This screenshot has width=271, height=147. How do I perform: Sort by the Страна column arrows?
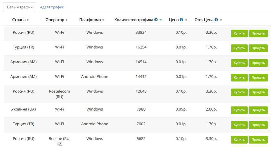pyautogui.click(x=28, y=20)
